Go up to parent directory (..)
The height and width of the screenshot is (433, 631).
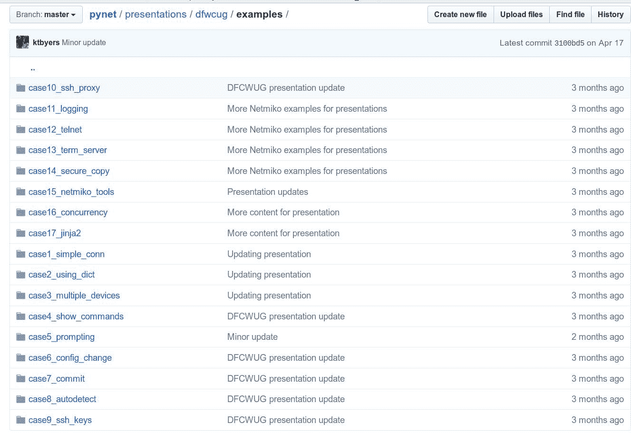point(33,68)
